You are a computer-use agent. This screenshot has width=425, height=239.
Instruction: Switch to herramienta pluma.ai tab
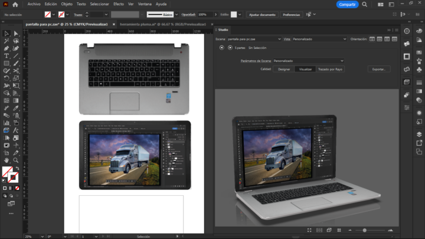(x=163, y=24)
